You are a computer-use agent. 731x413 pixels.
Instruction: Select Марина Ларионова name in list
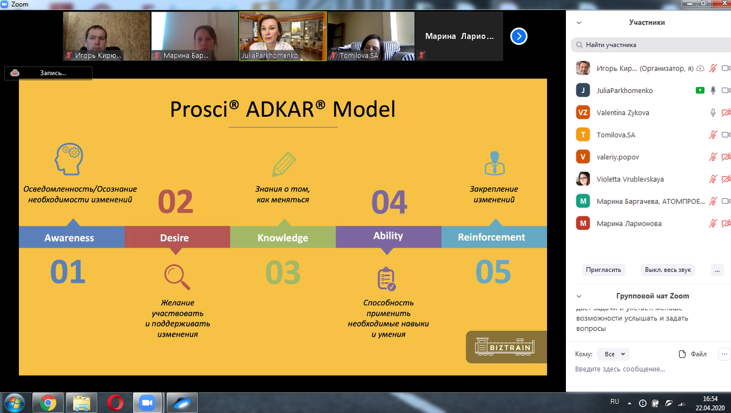(629, 223)
